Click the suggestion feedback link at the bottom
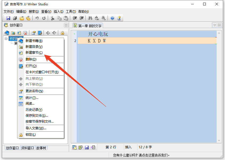The width and height of the screenshot is (225, 160). click(141, 155)
